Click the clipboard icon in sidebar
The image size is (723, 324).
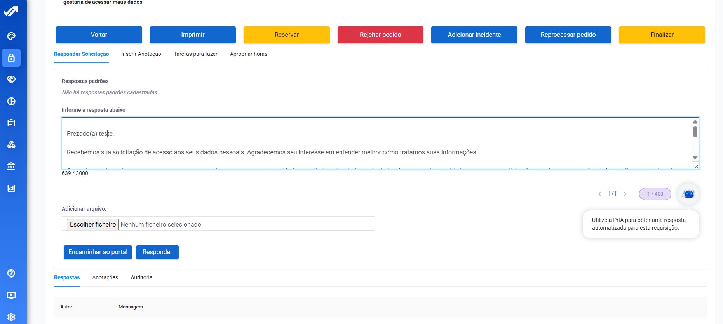[11, 123]
